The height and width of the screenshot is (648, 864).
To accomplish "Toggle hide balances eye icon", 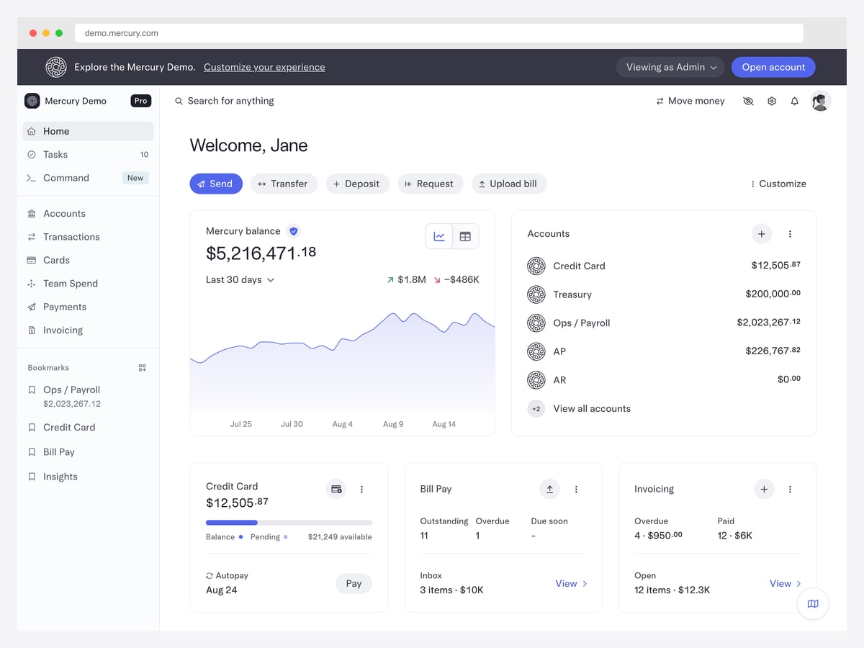I will (x=748, y=102).
